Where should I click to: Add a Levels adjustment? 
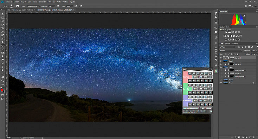pyautogui.click(x=229, y=32)
